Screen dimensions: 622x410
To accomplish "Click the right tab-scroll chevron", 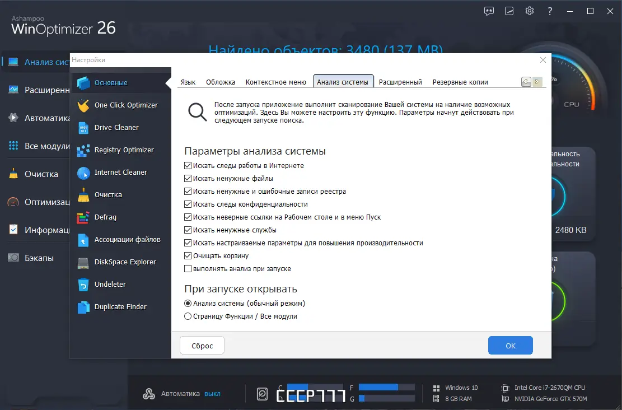I will pos(537,81).
